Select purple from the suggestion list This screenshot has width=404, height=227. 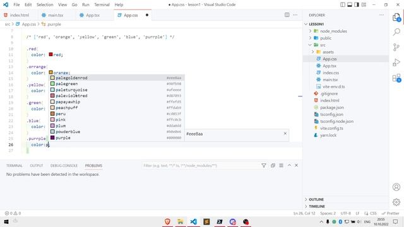[x=117, y=137]
